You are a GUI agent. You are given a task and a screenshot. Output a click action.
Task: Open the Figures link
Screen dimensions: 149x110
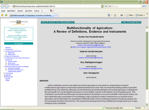pyautogui.click(x=8, y=79)
